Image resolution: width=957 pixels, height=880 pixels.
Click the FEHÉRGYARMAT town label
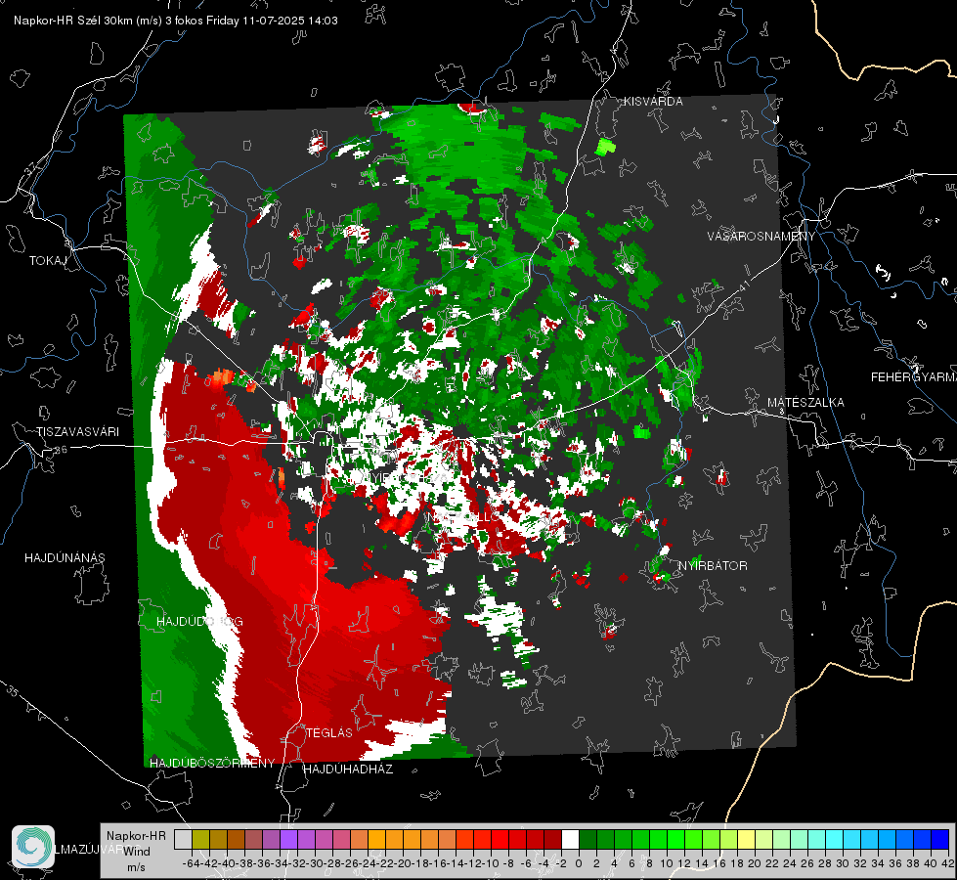[x=913, y=377]
